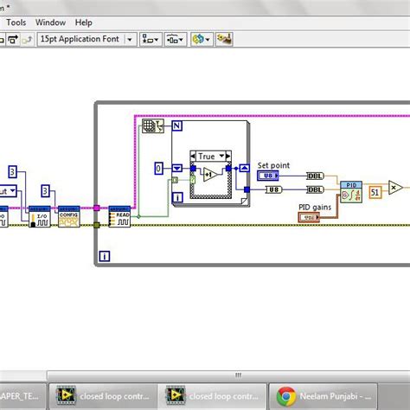The image size is (410, 410).
Task: Click the 'PID gains' label
Action: click(315, 208)
